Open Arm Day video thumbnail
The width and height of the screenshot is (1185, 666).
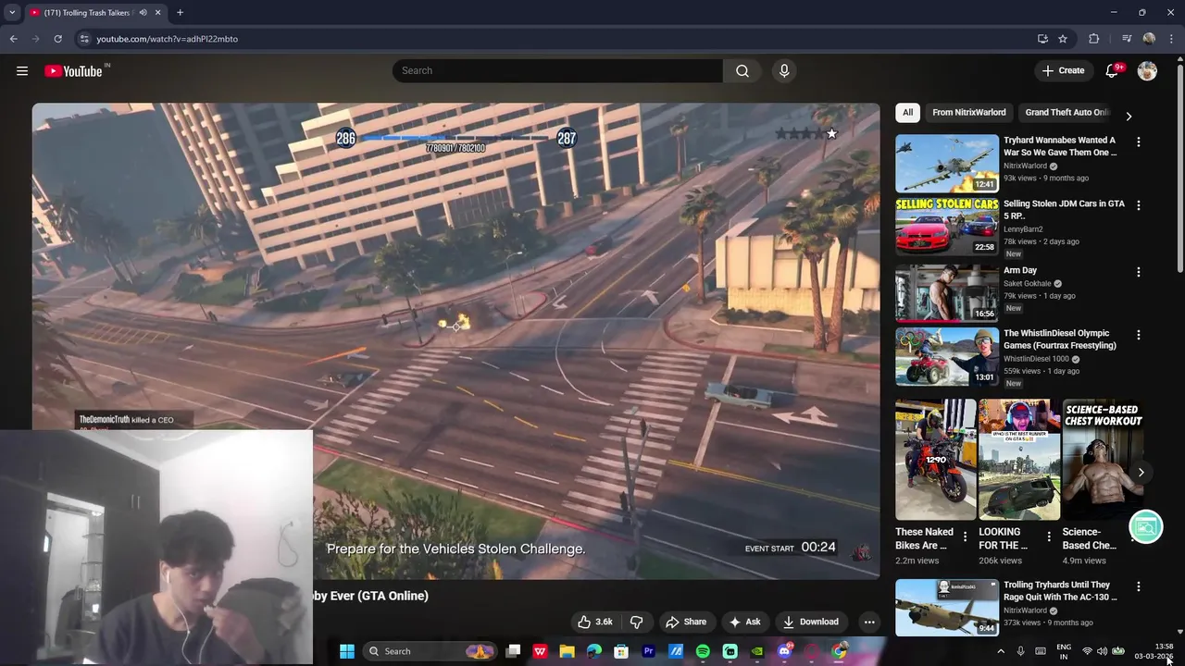947,293
